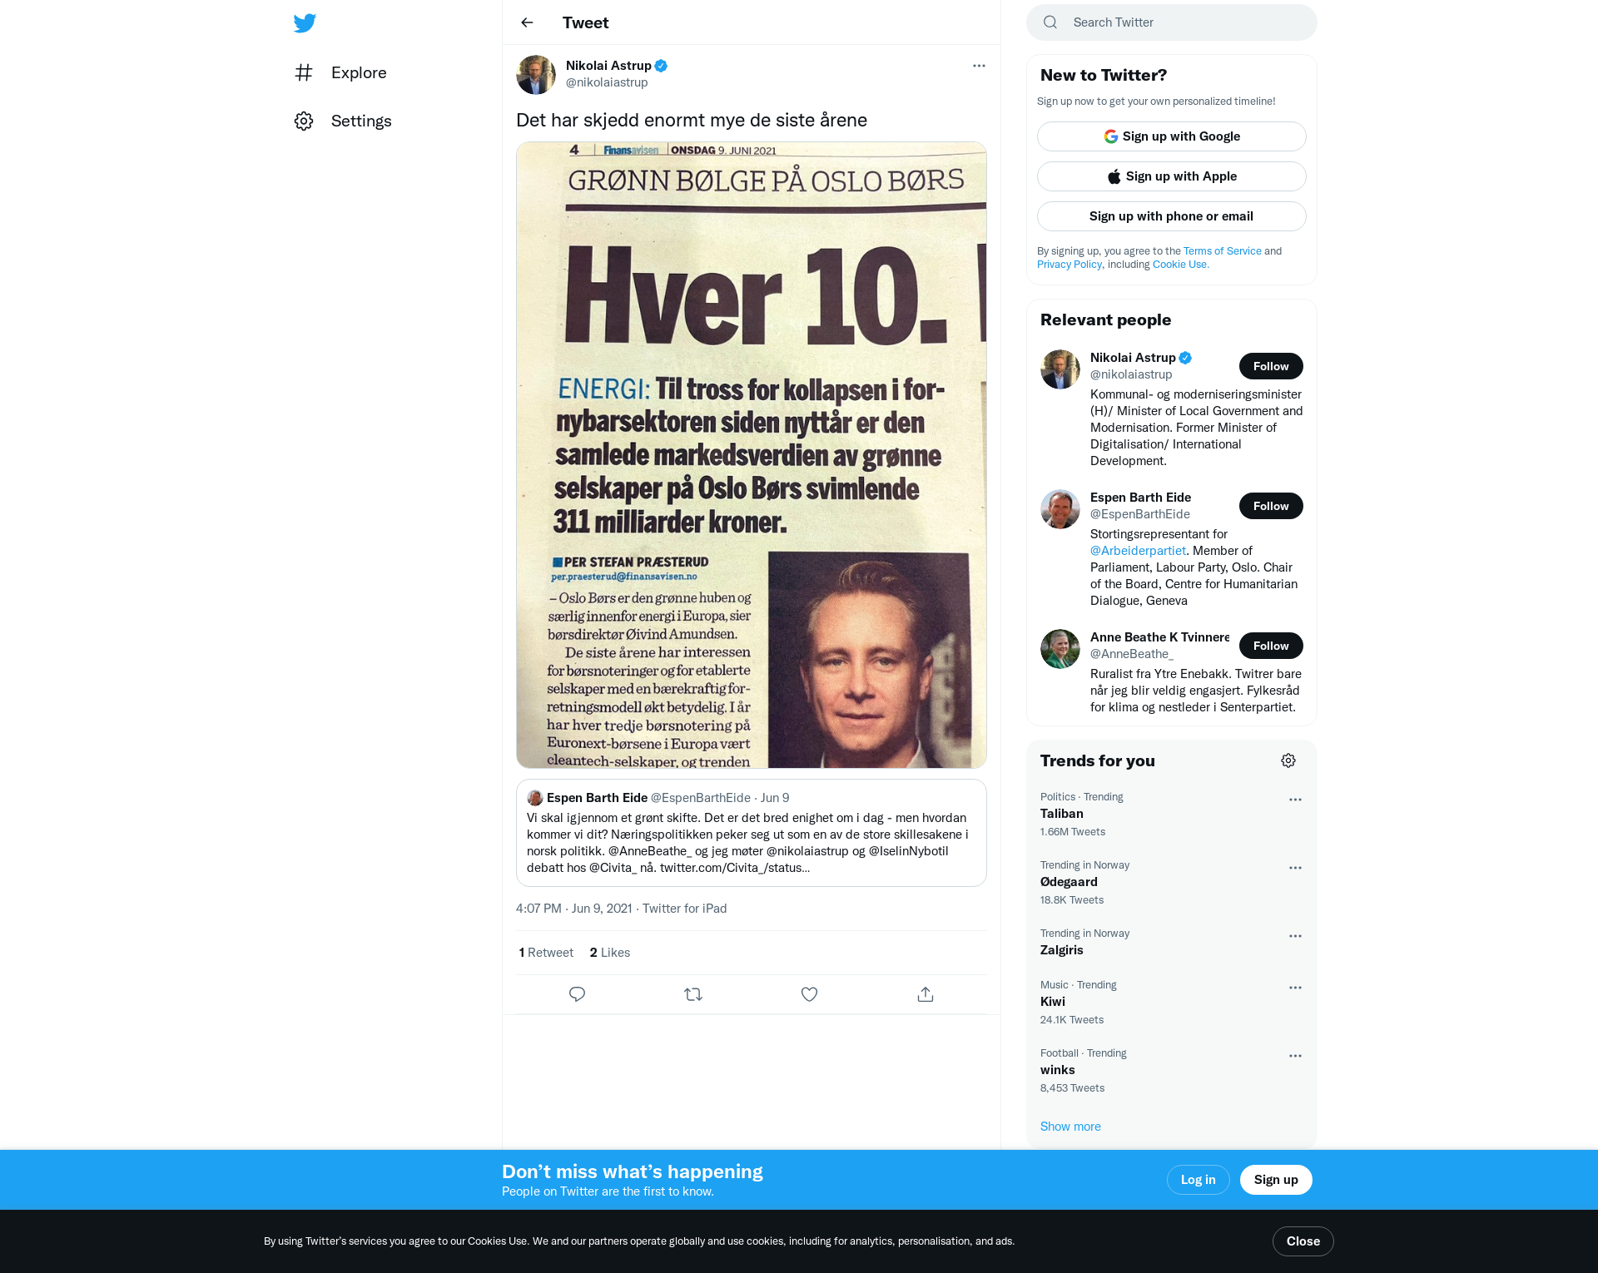The image size is (1598, 1273).
Task: Open more options for Zalgiris trend
Action: 1295,936
